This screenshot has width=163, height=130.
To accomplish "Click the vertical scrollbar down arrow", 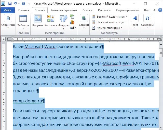I will pos(161,127).
